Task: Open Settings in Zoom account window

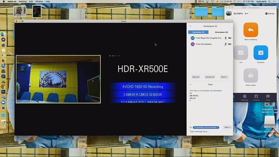Action: [270, 14]
